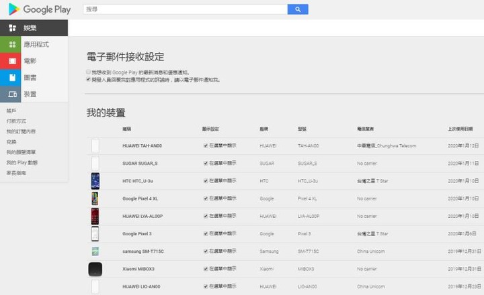The image size is (484, 295).
Task: Open the 帳戶 account link
Action: 11,111
